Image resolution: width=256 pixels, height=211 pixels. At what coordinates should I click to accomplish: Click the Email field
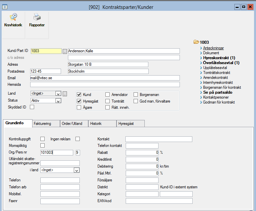(x=105, y=78)
